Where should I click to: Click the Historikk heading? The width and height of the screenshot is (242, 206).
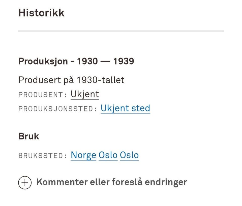point(41,13)
